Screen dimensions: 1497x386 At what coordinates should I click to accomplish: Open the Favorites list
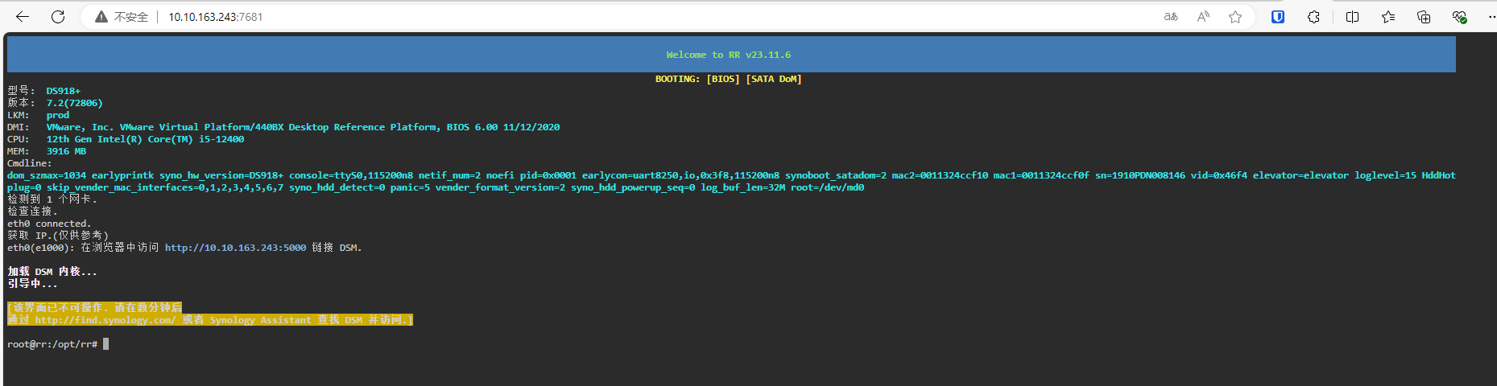click(x=1388, y=17)
